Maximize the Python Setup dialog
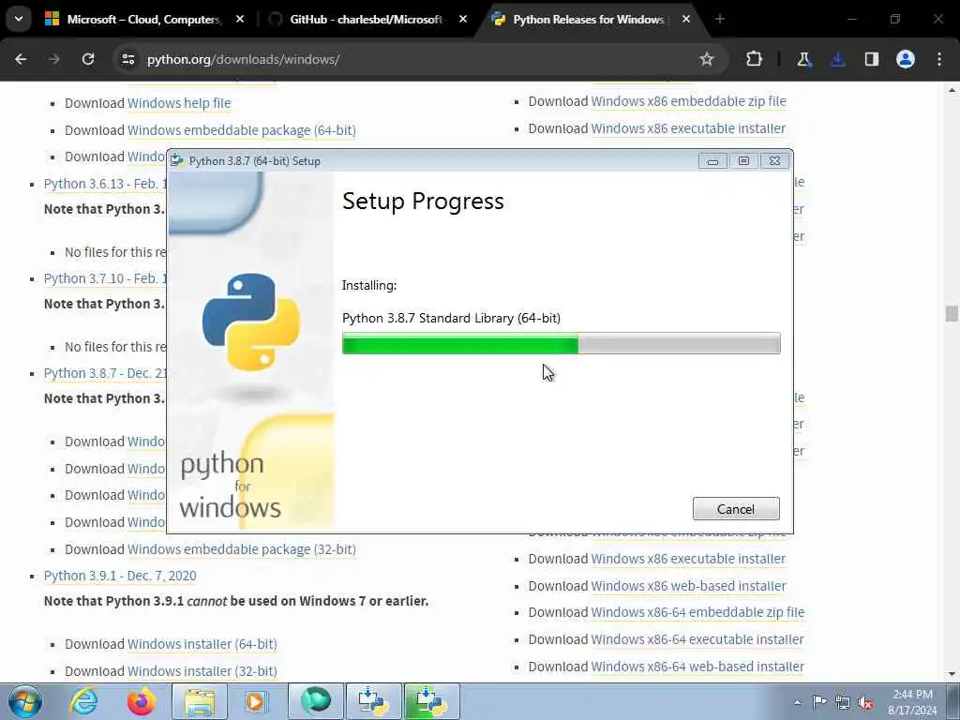The image size is (960, 720). pos(743,161)
